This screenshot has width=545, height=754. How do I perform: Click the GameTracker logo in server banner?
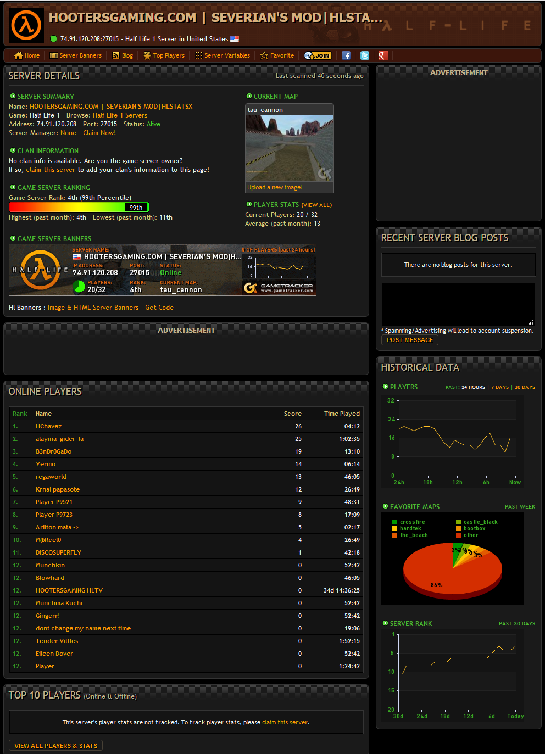click(x=279, y=287)
